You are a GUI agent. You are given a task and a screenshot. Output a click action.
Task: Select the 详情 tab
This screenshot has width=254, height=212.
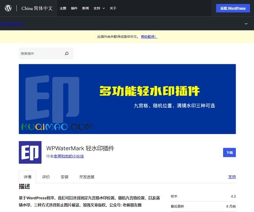click(x=27, y=177)
